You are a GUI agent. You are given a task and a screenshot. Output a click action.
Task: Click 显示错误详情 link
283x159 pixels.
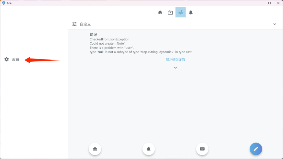point(175,59)
